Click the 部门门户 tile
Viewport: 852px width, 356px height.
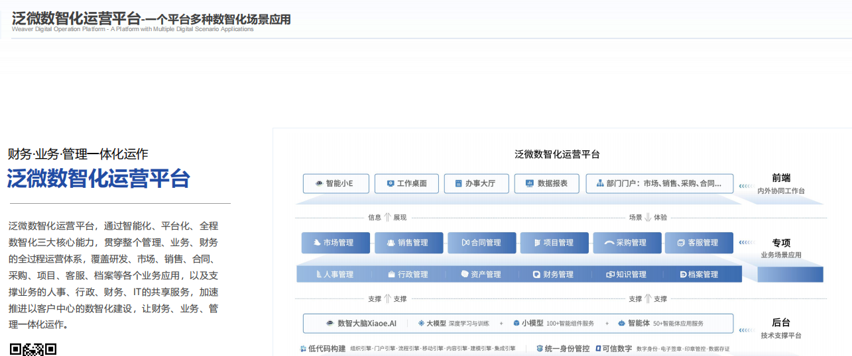[660, 183]
